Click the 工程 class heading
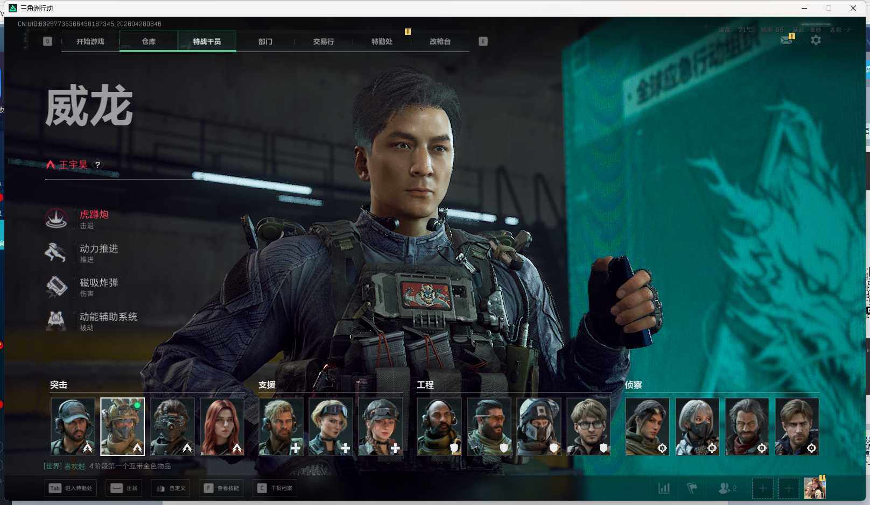The width and height of the screenshot is (870, 505). click(425, 385)
